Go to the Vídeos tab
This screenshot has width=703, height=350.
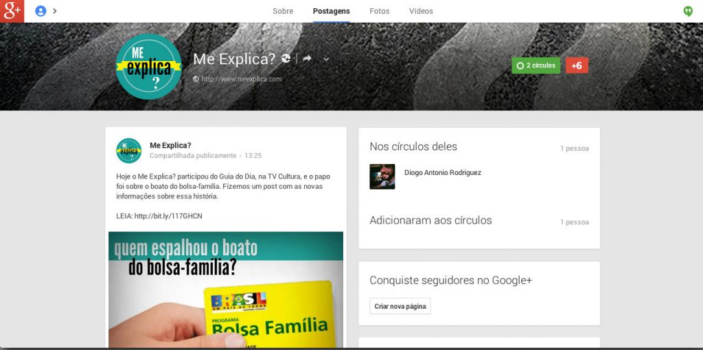421,11
